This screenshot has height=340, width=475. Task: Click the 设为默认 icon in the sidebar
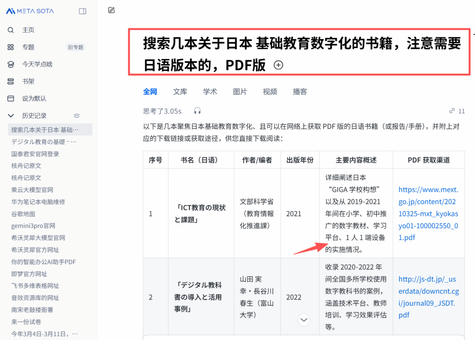[x=11, y=98]
